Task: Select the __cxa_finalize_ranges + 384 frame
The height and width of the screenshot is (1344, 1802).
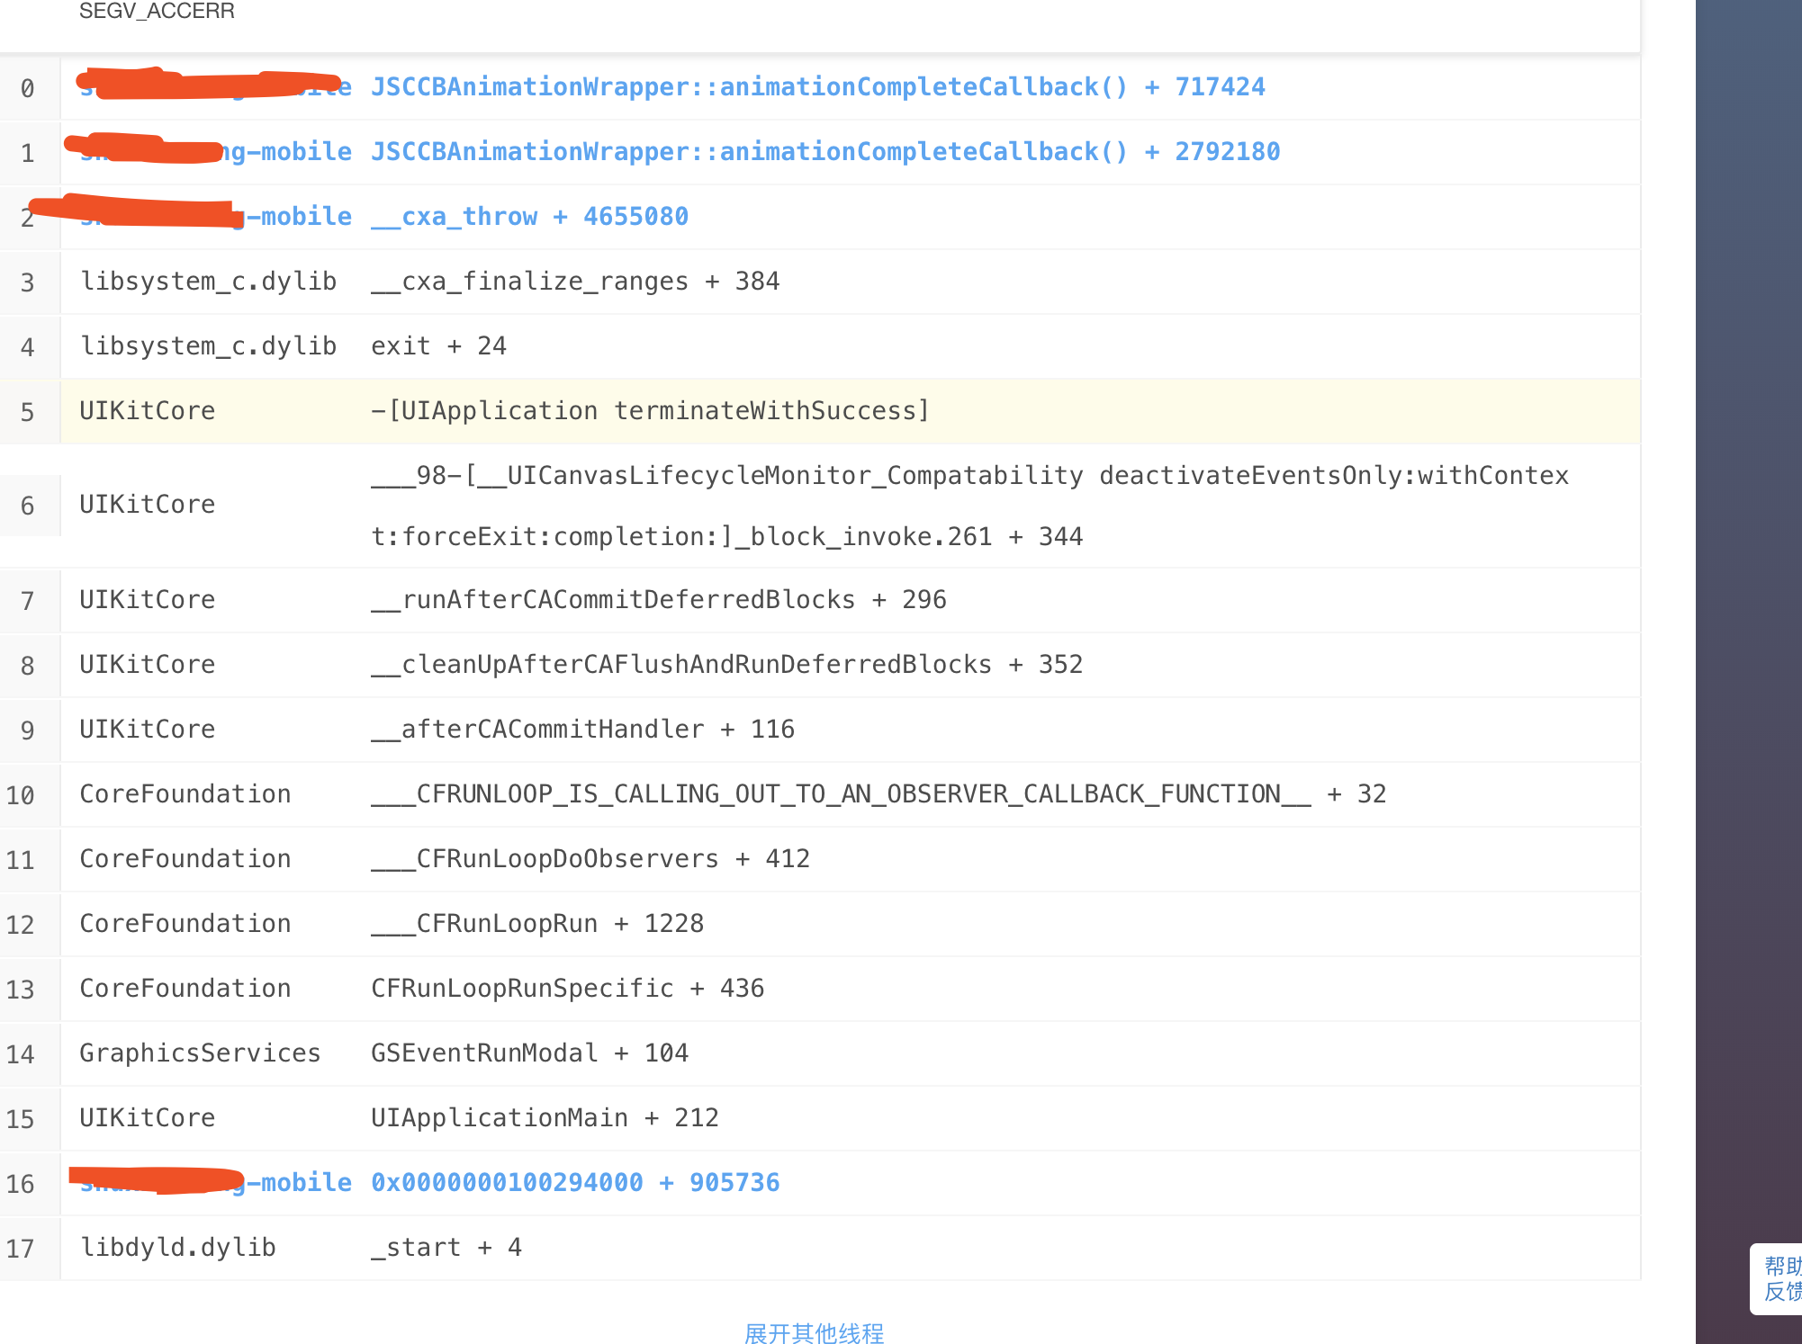Action: click(x=574, y=282)
